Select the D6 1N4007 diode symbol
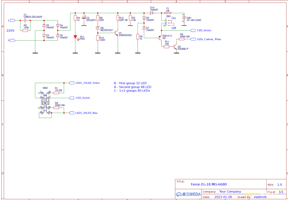The width and height of the screenshot is (288, 200). click(x=144, y=18)
